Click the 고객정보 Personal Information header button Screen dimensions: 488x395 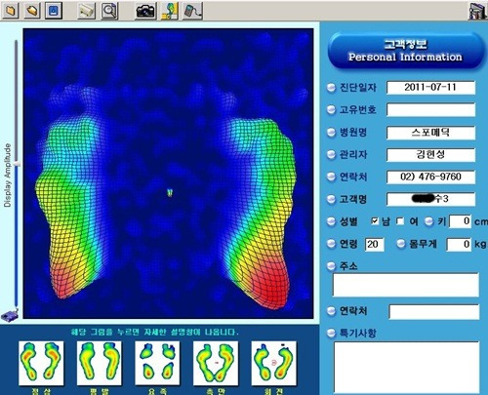[x=405, y=51]
